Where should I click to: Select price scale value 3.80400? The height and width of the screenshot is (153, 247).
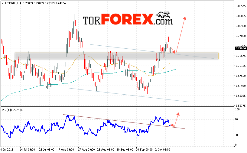point(241,26)
